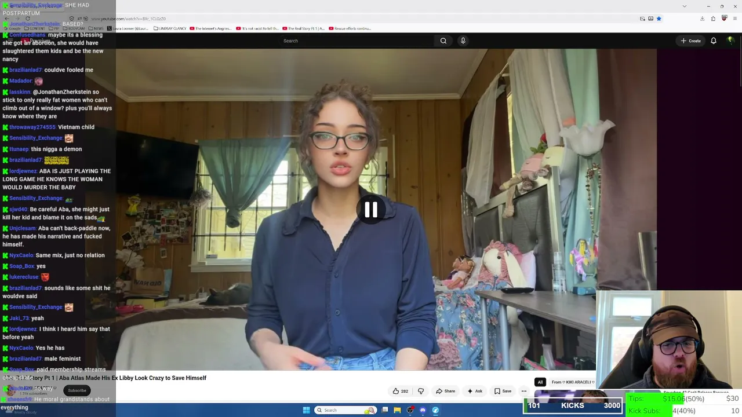Click the Ask button under the video
742x417 pixels.
(x=475, y=391)
